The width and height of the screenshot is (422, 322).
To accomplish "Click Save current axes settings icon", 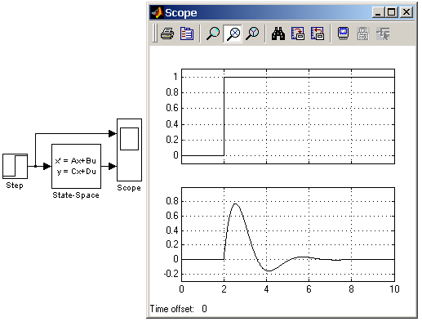I will tap(298, 34).
